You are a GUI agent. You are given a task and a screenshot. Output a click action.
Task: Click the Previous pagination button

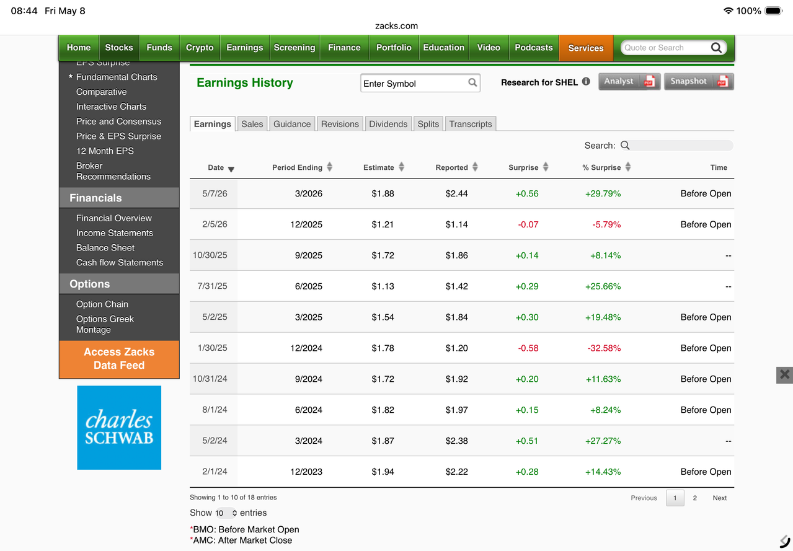coord(644,498)
